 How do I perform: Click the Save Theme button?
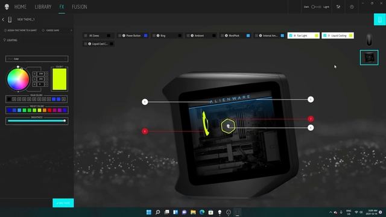click(63, 203)
